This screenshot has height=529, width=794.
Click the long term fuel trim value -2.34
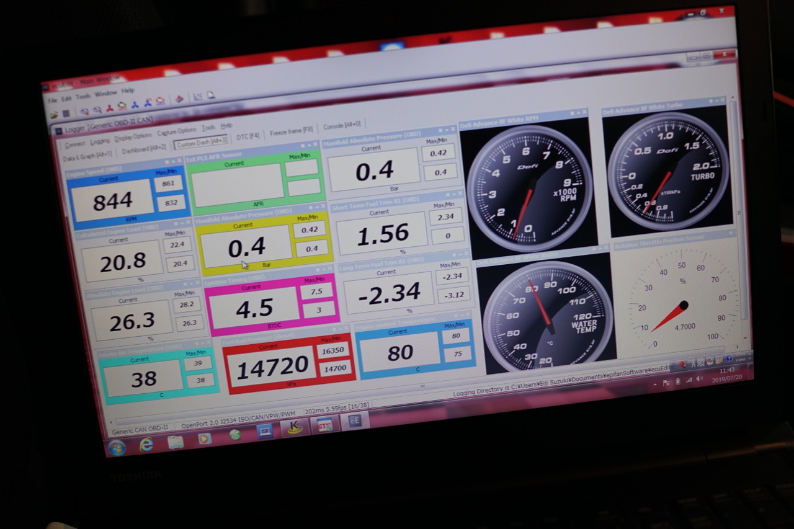(x=390, y=292)
